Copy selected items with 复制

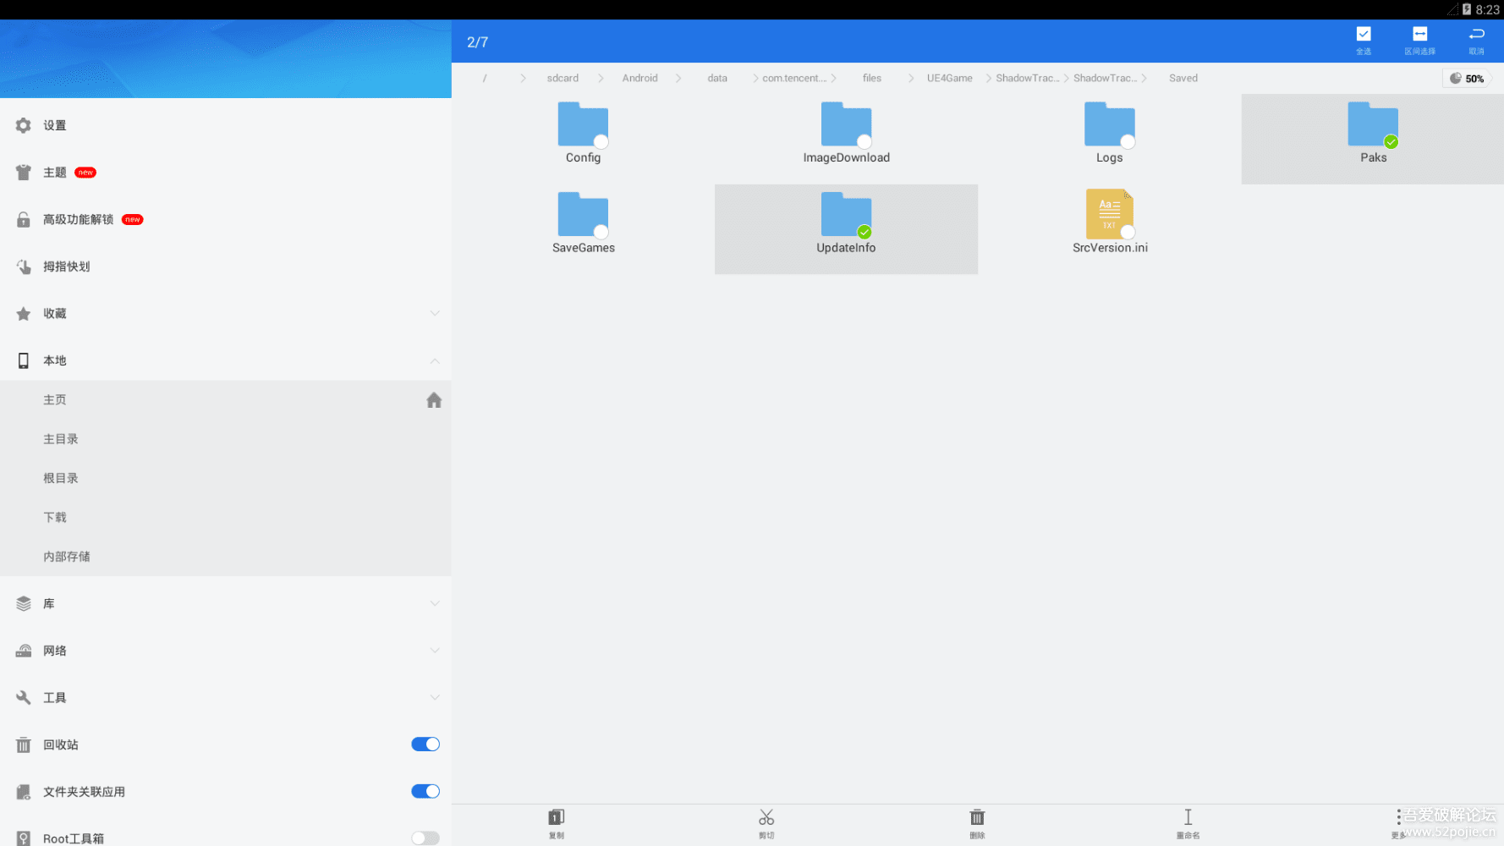pos(556,823)
